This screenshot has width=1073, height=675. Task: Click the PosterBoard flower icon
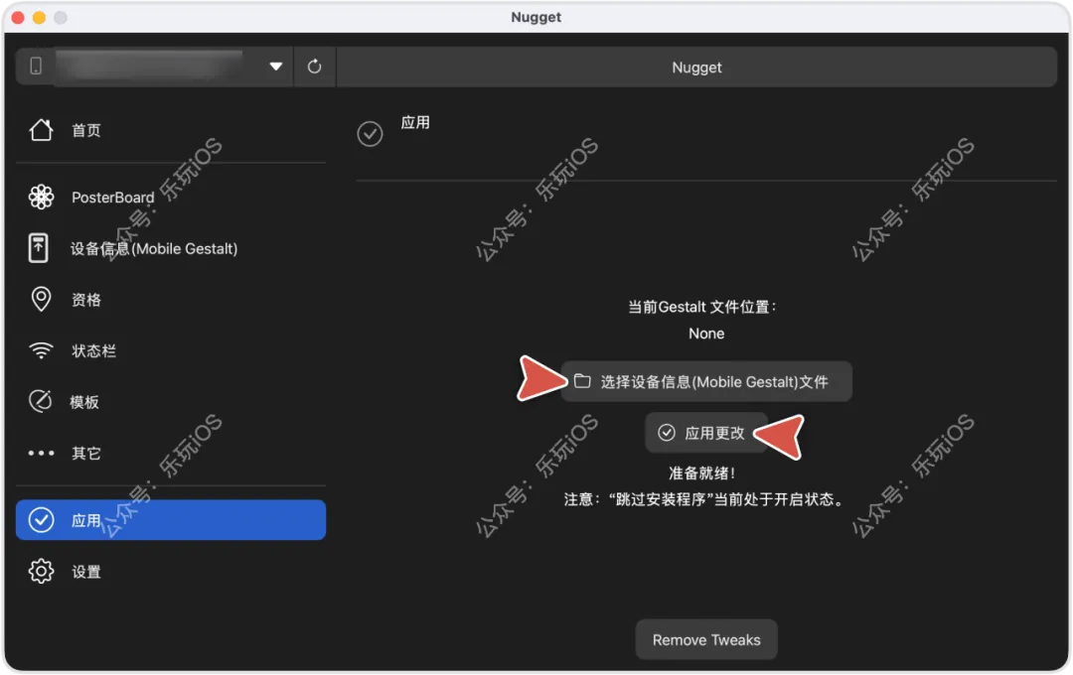coord(41,197)
